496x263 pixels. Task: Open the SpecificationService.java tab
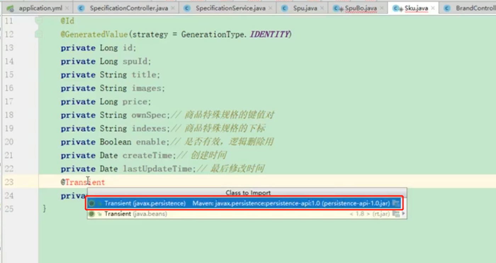tap(230, 8)
